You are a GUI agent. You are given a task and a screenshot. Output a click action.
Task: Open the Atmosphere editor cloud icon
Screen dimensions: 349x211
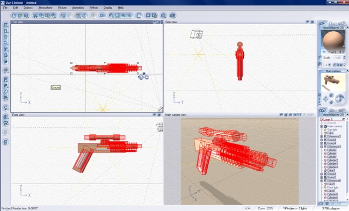coord(102,16)
